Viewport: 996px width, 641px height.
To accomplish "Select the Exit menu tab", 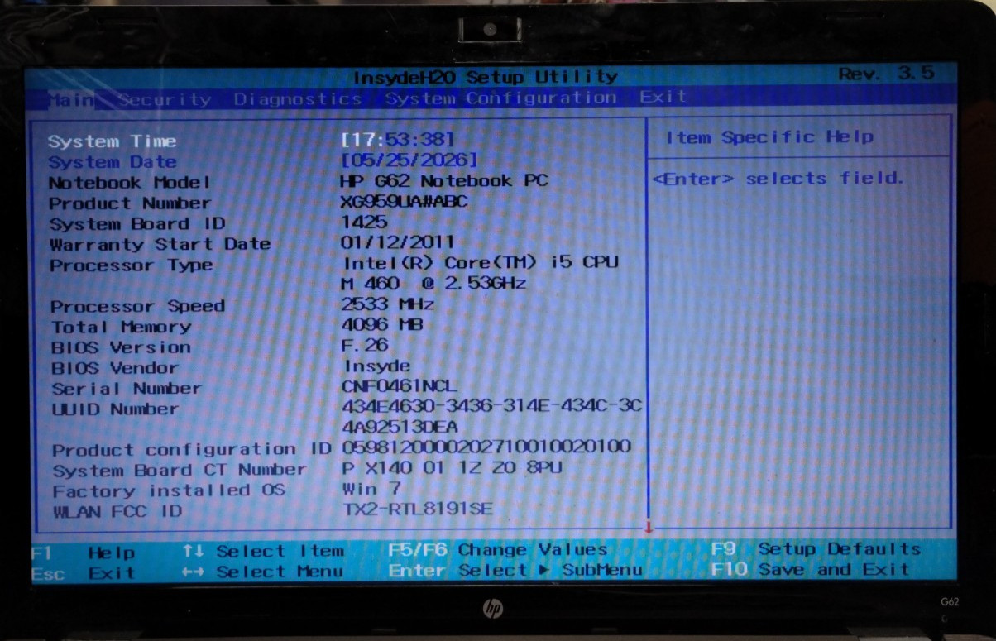I will coord(663,96).
